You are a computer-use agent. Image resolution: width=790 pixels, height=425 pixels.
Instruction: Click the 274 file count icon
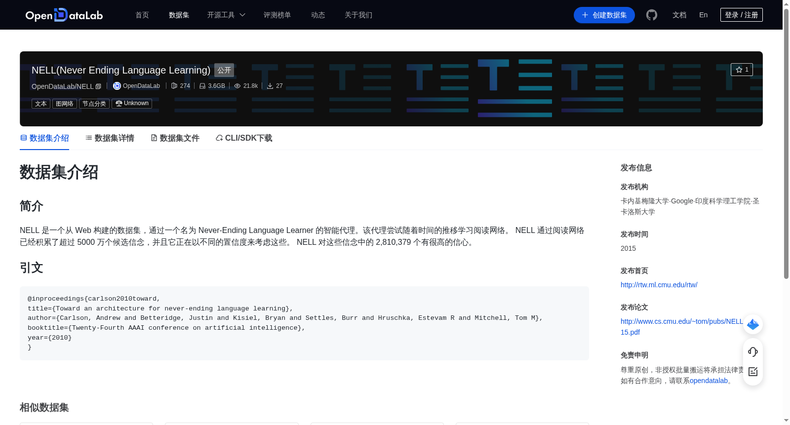click(174, 86)
